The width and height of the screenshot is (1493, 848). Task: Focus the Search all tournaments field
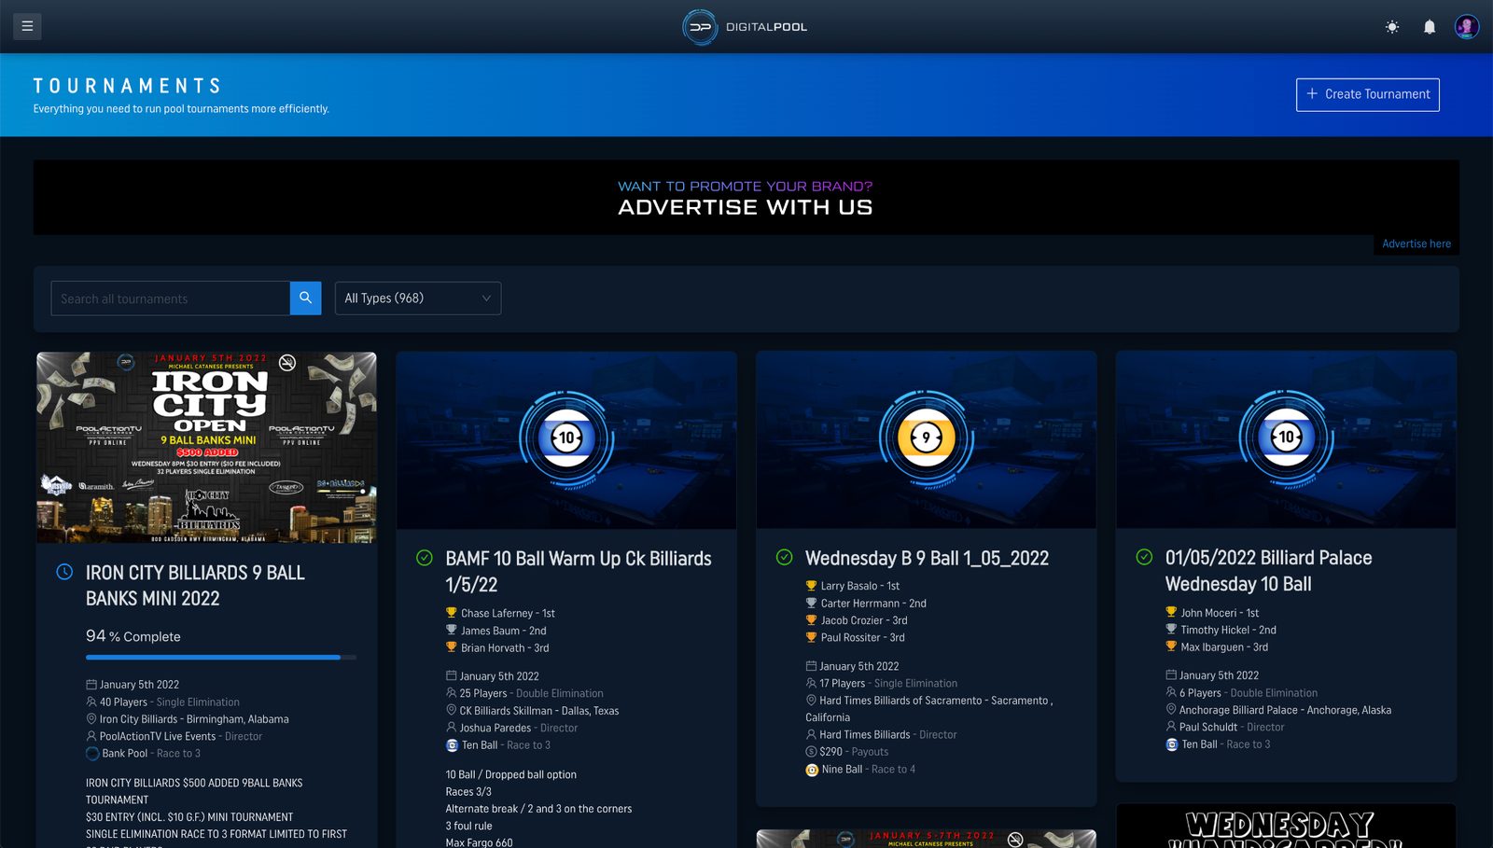click(170, 299)
